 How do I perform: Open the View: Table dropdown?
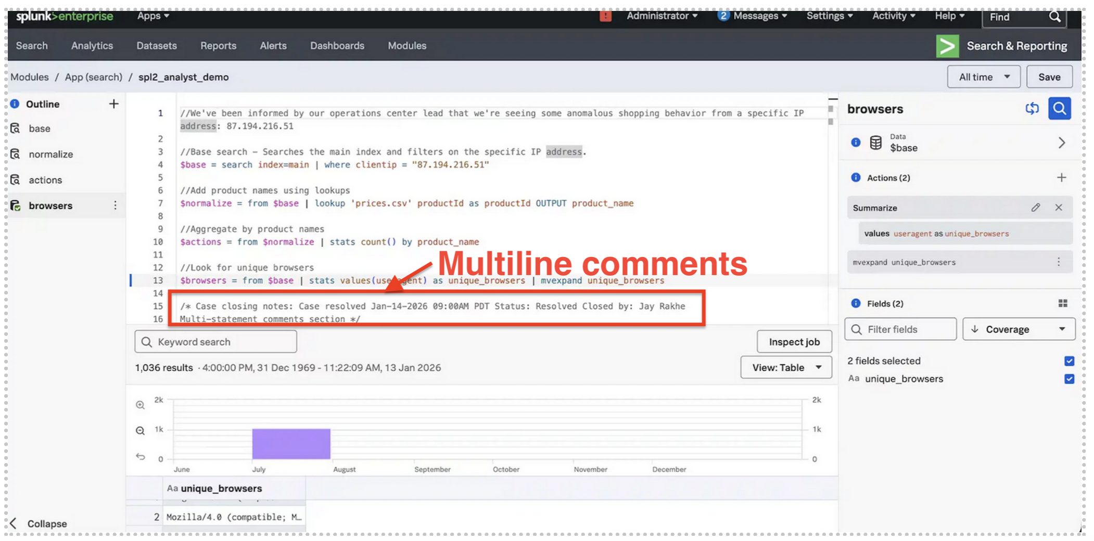(786, 367)
